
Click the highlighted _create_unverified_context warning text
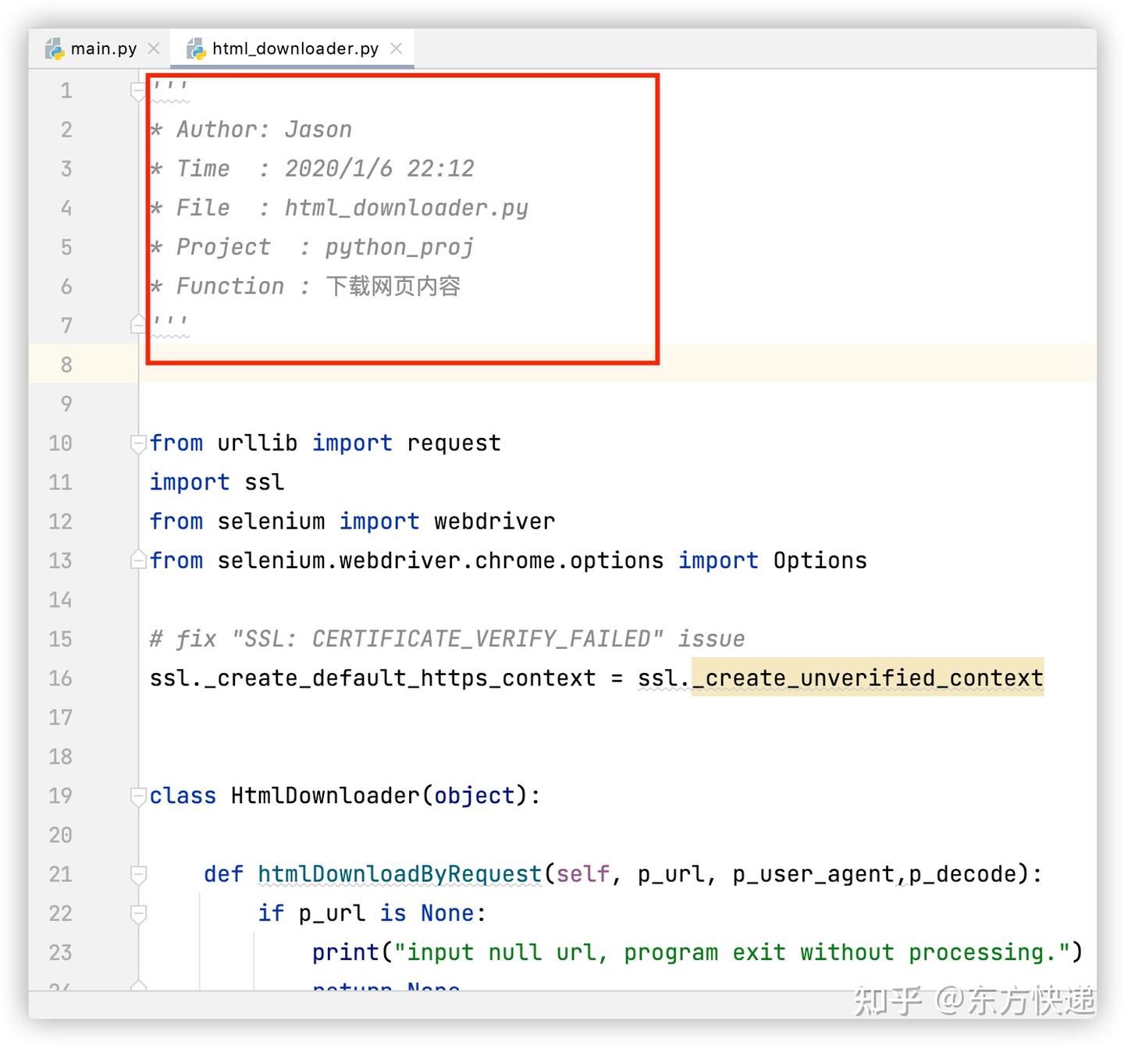tap(867, 678)
